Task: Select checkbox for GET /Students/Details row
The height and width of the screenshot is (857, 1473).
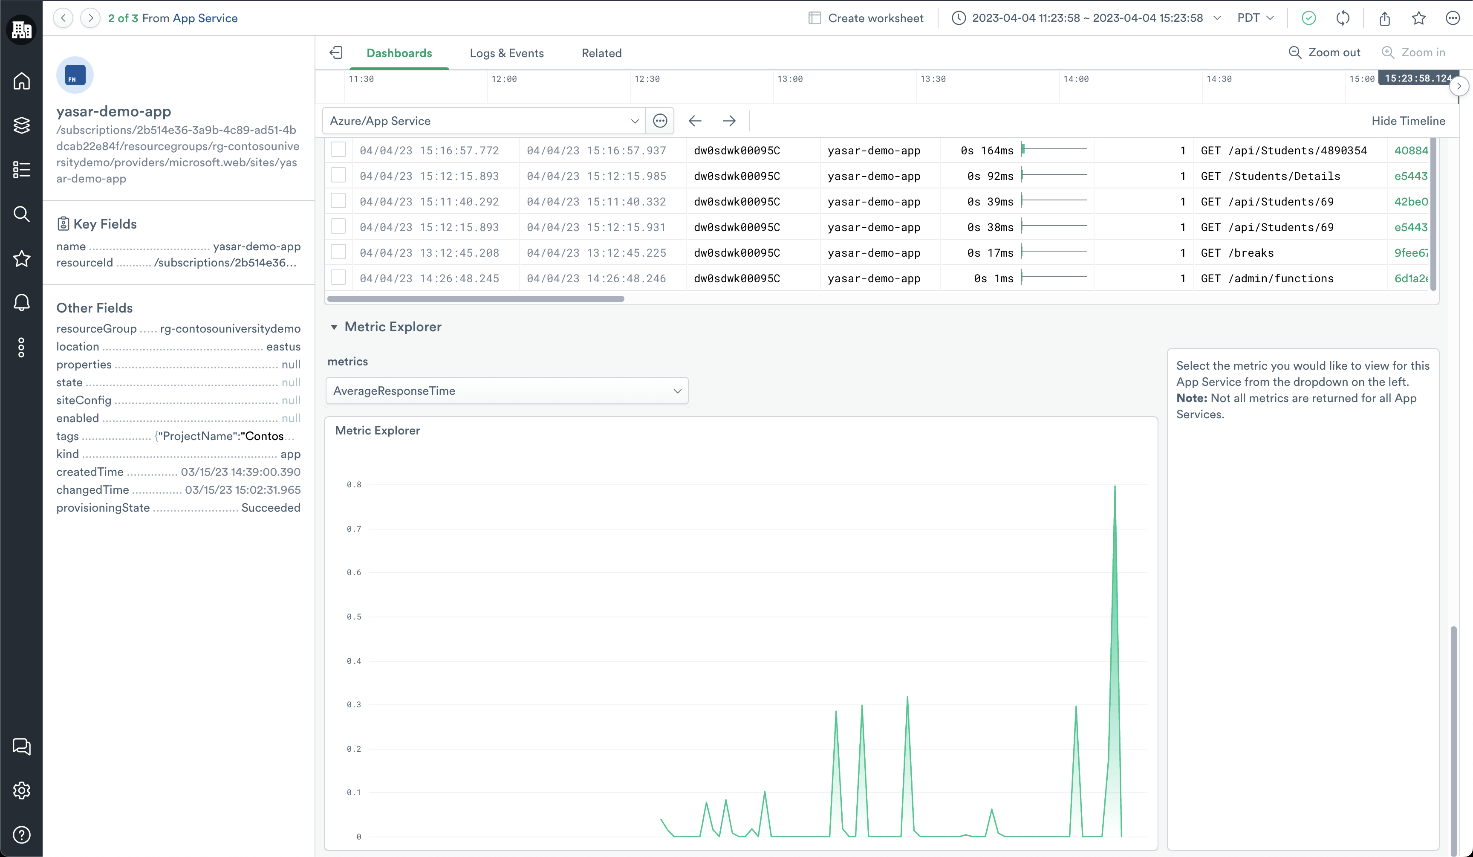Action: click(338, 175)
